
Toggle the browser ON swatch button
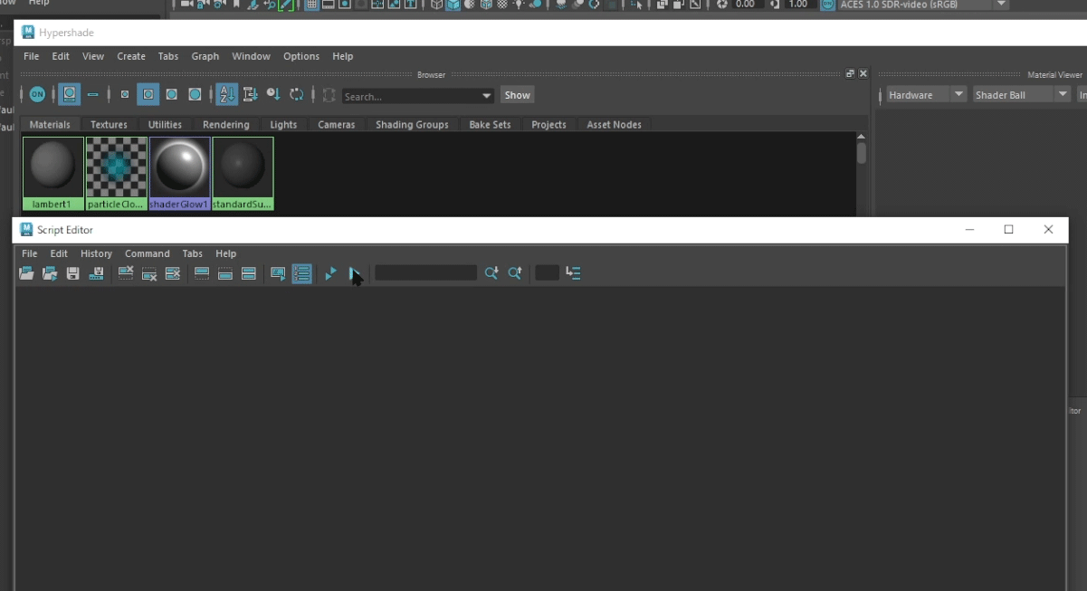point(37,94)
